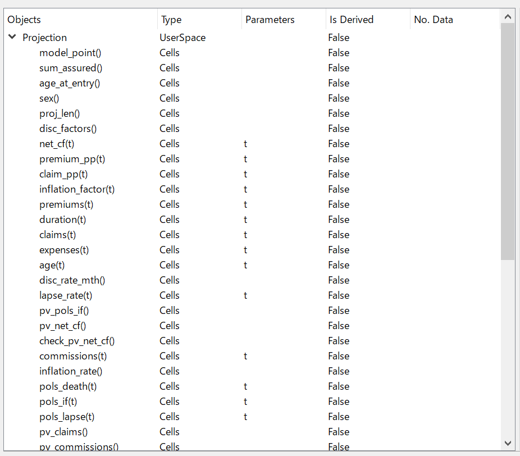Click the scrollbar up arrow
The image size is (520, 456).
(x=508, y=17)
